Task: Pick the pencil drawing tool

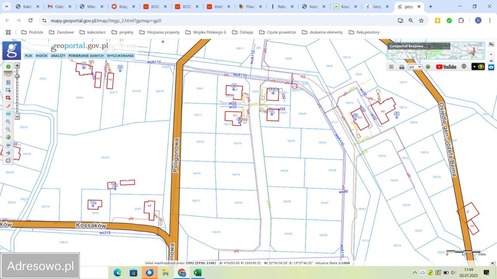Action: click(8, 106)
